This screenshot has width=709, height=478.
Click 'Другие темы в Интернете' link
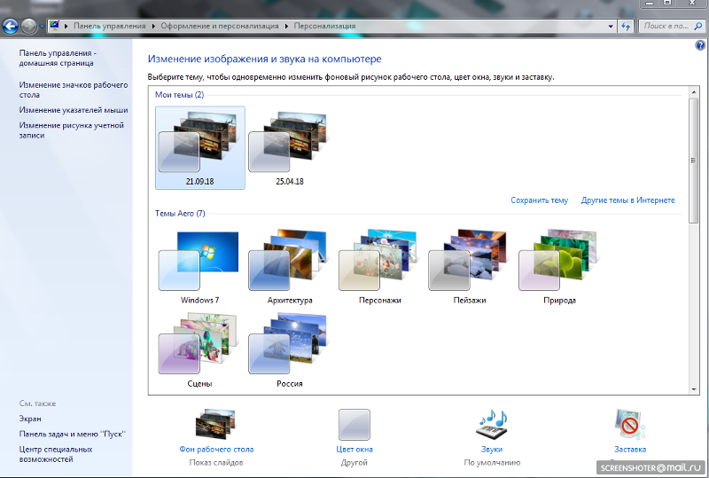[x=627, y=200]
